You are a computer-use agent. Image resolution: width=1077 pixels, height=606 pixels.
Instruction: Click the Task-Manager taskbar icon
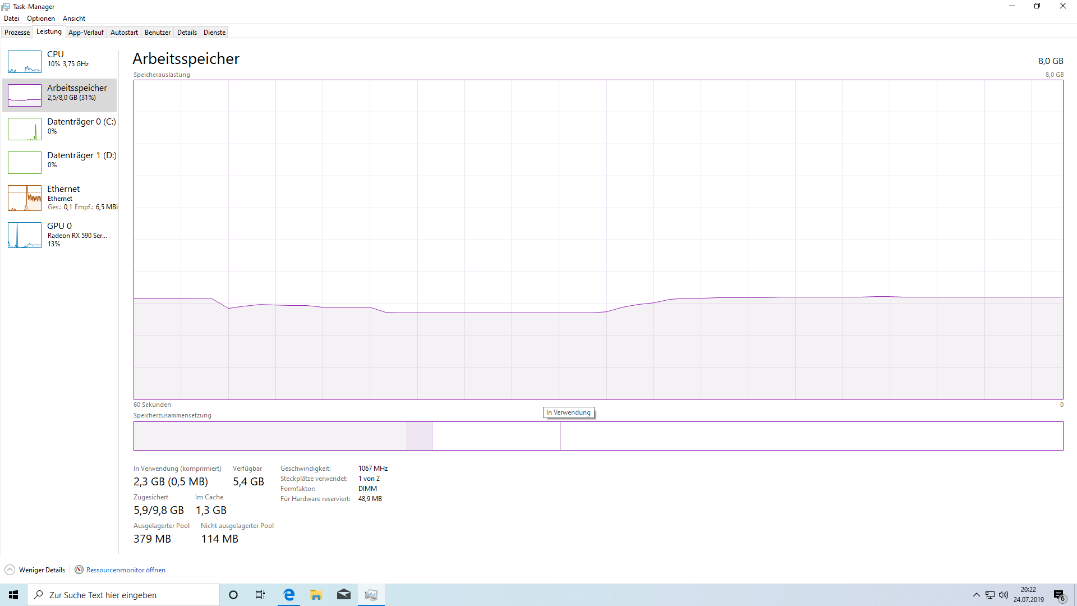[x=371, y=595]
